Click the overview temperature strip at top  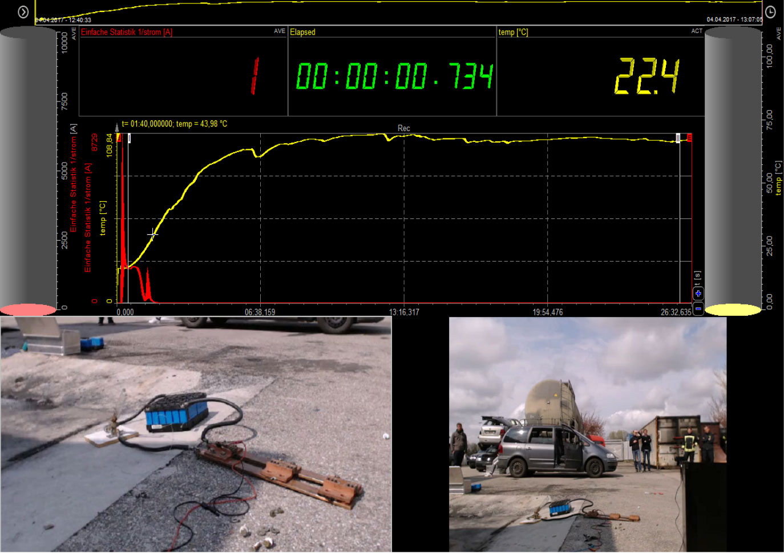tap(398, 11)
